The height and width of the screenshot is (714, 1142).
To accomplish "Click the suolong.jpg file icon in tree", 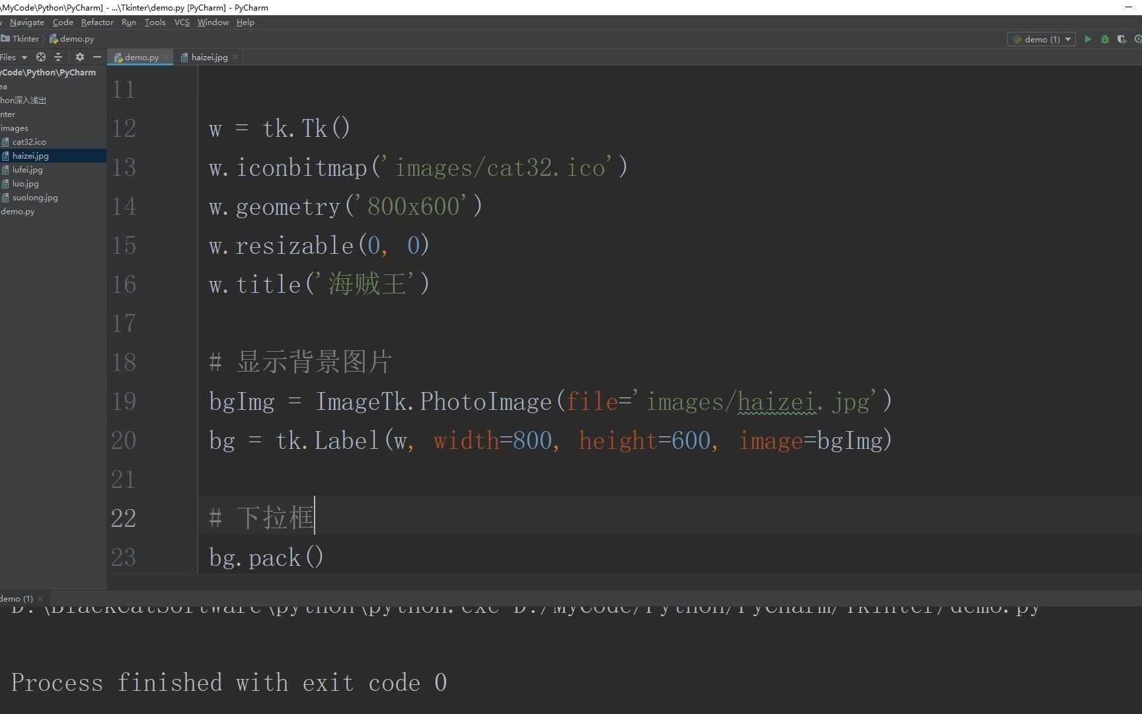I will pyautogui.click(x=5, y=198).
